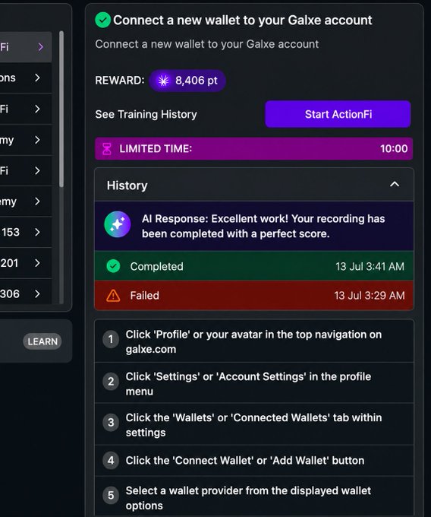Image resolution: width=431 pixels, height=517 pixels.
Task: Expand the sidebar row ending in 201
Action: point(26,263)
